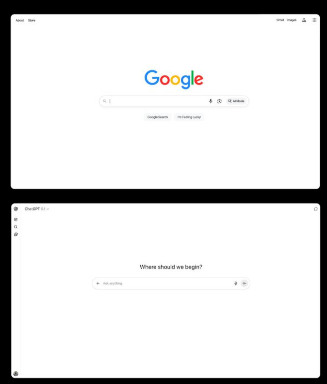Switch to AI Mode in search bar
The width and height of the screenshot is (327, 384).
click(x=236, y=101)
